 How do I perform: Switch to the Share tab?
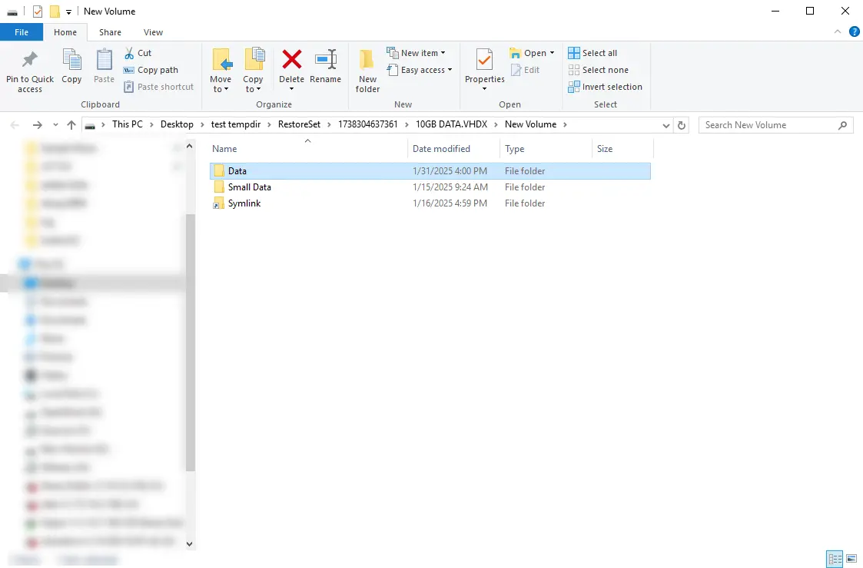110,32
